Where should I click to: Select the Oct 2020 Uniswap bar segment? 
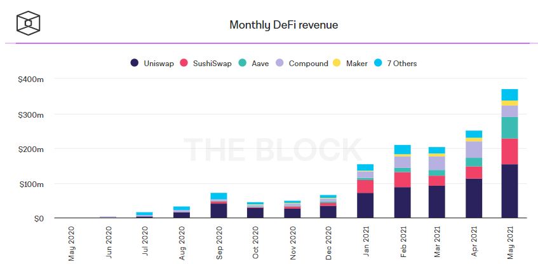[x=255, y=212]
